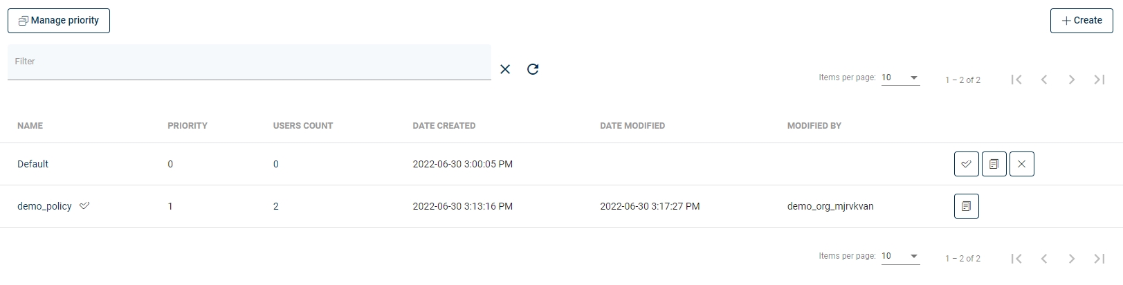Clear the filter with the X icon
This screenshot has width=1123, height=285.
tap(505, 69)
